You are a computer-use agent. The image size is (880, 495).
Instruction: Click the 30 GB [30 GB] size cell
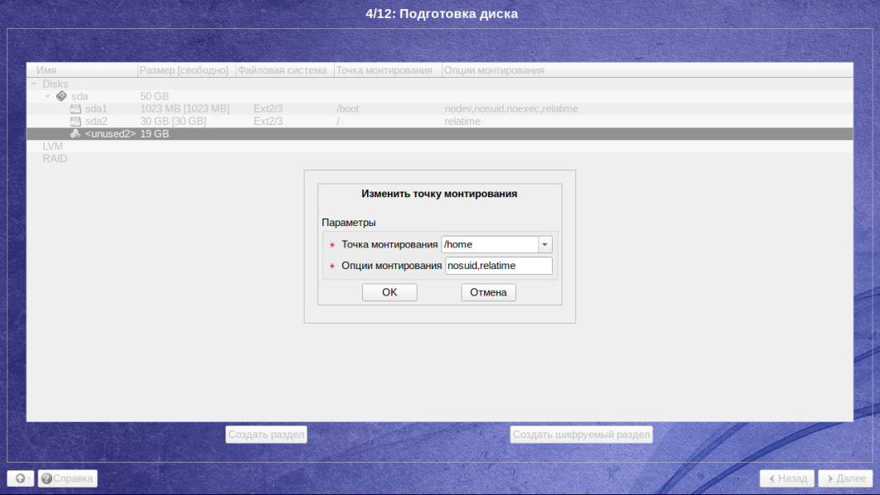tap(173, 121)
